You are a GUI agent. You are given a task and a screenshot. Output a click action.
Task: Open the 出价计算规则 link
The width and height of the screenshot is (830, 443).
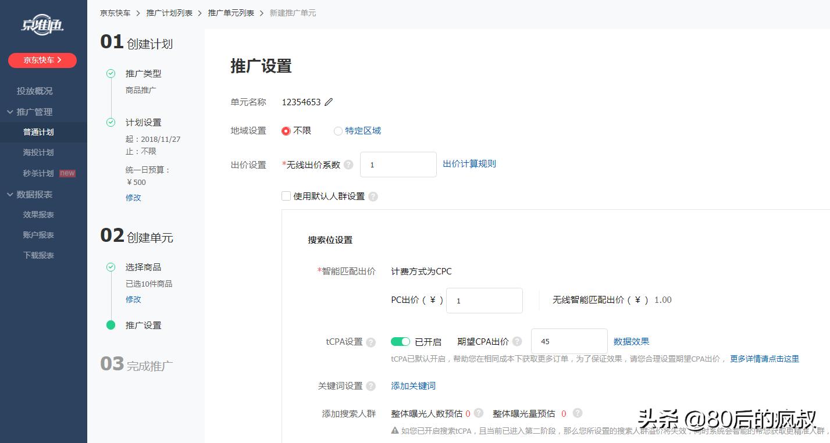pos(469,163)
